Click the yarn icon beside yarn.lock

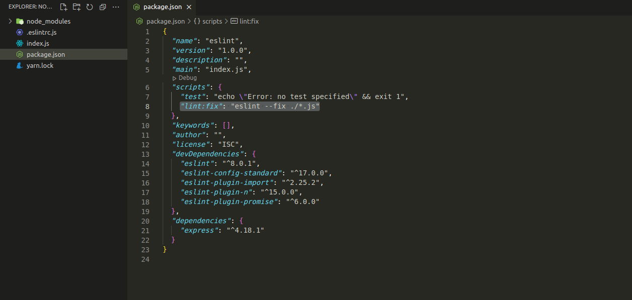point(20,65)
